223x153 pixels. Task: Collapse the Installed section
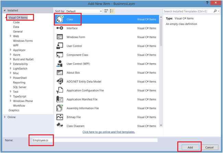click(5, 10)
